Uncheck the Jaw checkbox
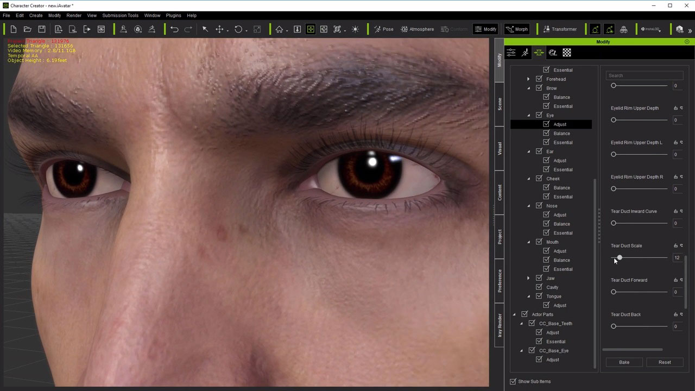Screen dimensions: 695x391 click(x=539, y=278)
